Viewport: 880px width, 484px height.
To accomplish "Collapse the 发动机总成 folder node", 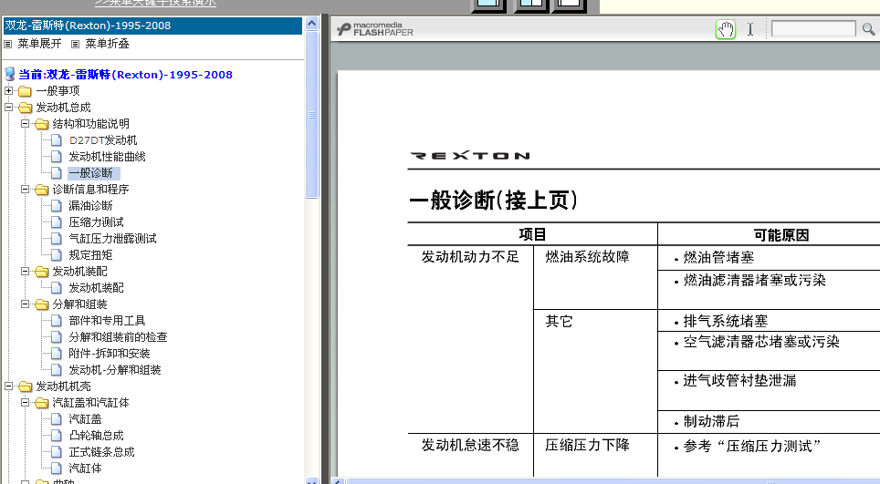I will click(8, 107).
